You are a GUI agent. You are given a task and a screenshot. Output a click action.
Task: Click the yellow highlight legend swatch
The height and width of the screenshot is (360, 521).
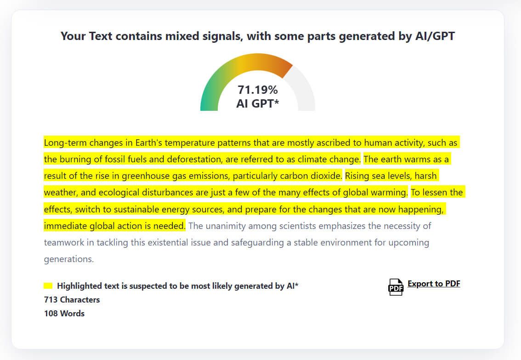48,286
